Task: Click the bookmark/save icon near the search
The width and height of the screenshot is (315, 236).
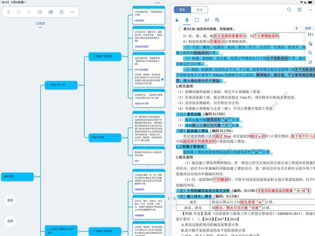Action: [299, 10]
